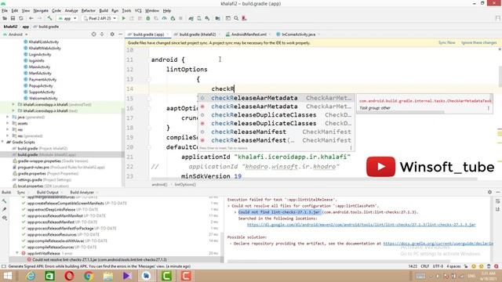Select proguard-rules.pro file
Viewport: 502px width, 282px height.
[33, 167]
